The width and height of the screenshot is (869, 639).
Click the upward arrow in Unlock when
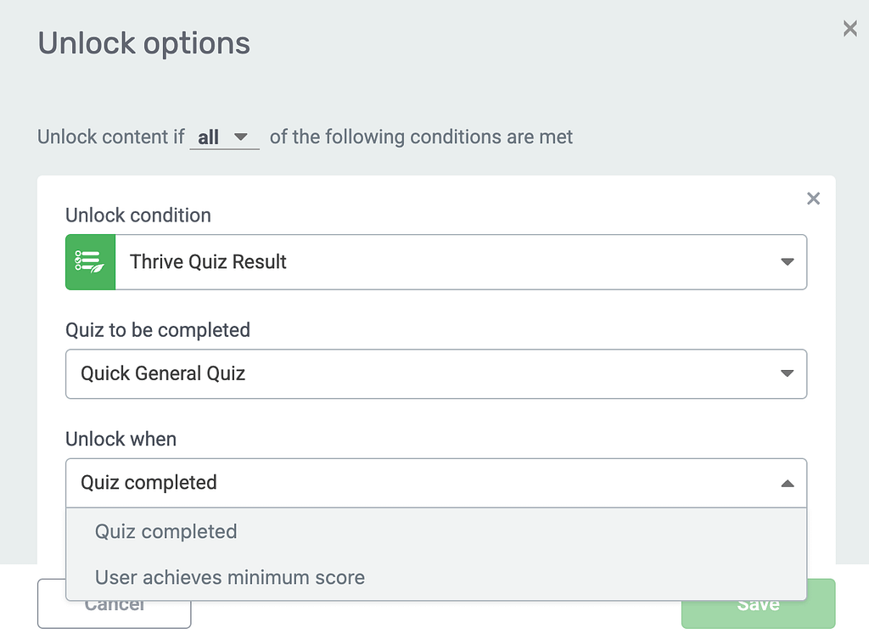click(x=787, y=483)
